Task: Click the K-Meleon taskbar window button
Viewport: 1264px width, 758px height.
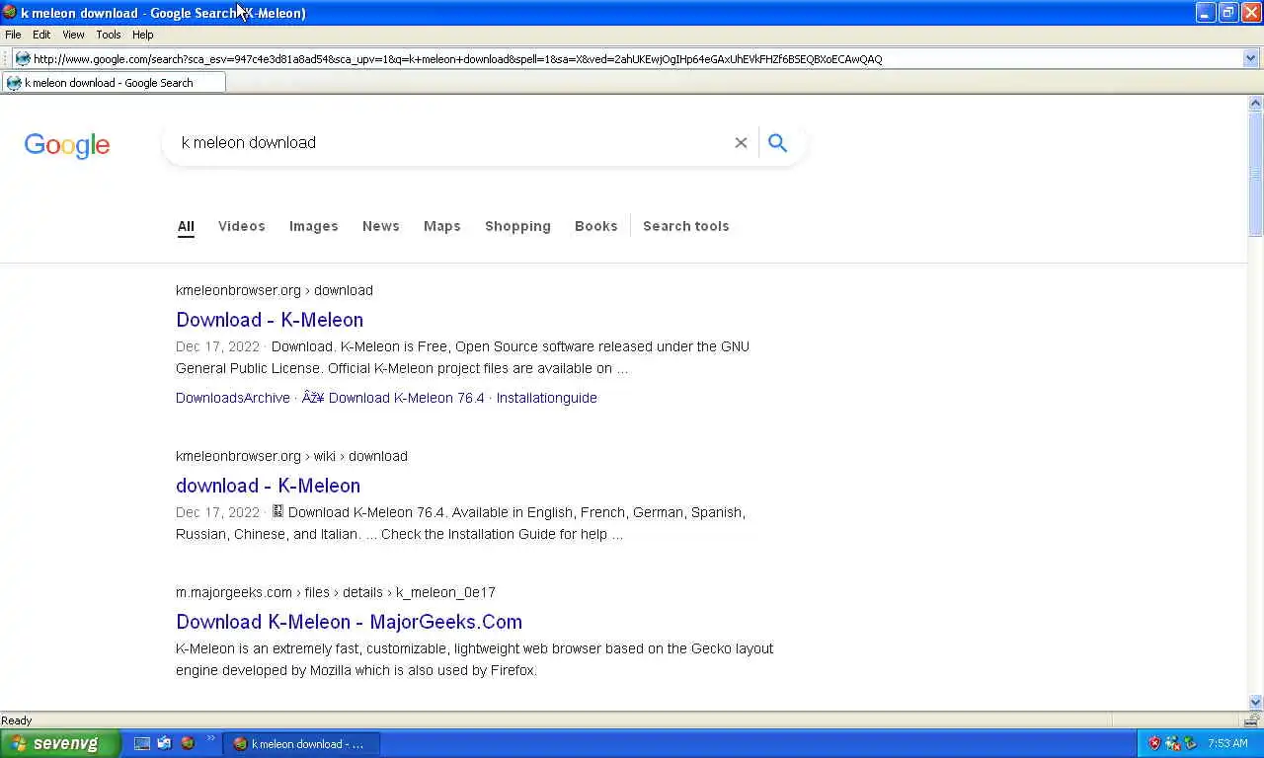Action: [301, 743]
